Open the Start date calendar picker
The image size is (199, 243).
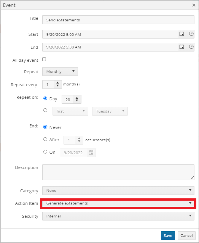(181, 34)
